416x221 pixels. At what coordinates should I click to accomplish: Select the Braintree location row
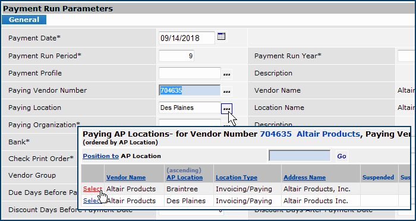(x=93, y=189)
